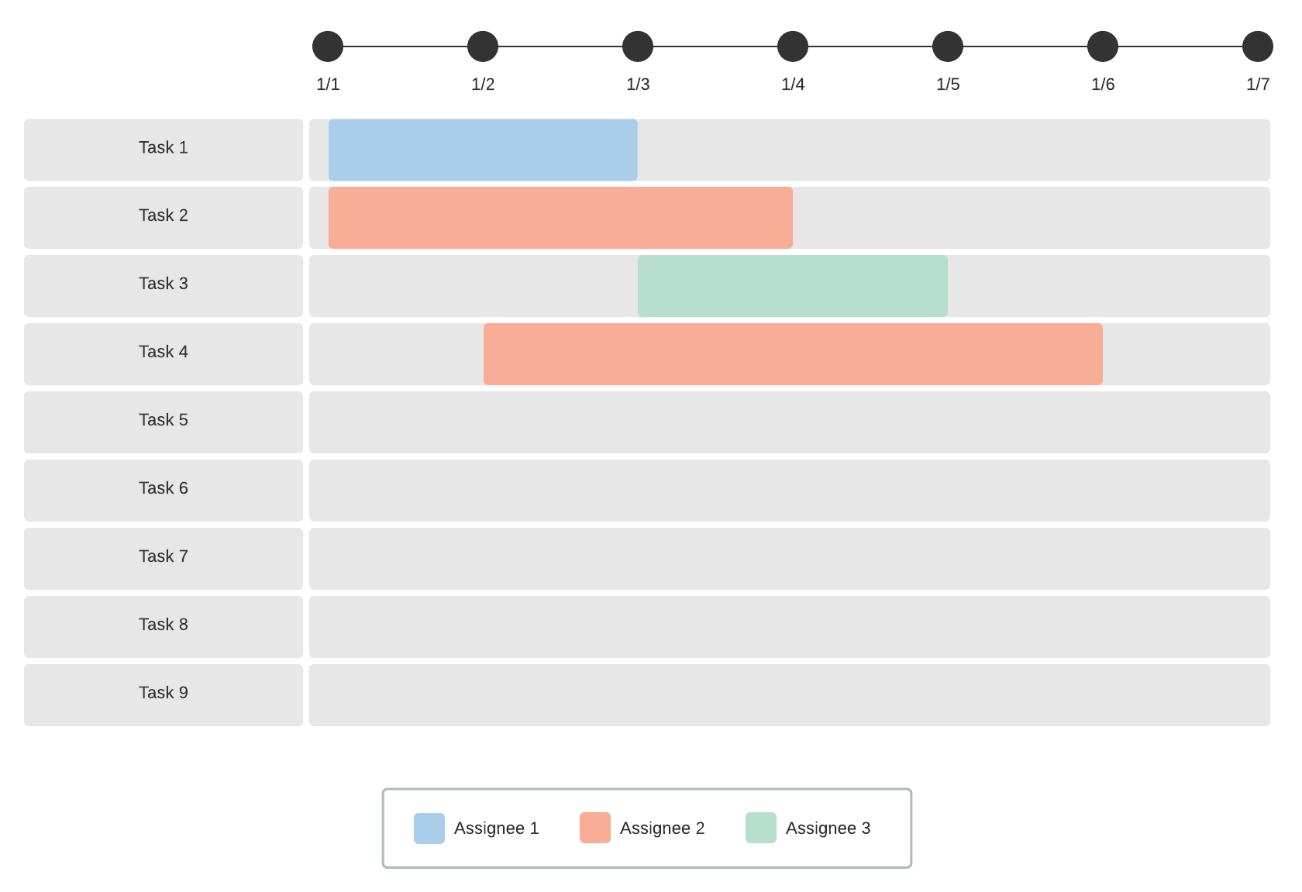
Task: Click the Assignee 1 blue legend swatch
Action: coord(429,828)
